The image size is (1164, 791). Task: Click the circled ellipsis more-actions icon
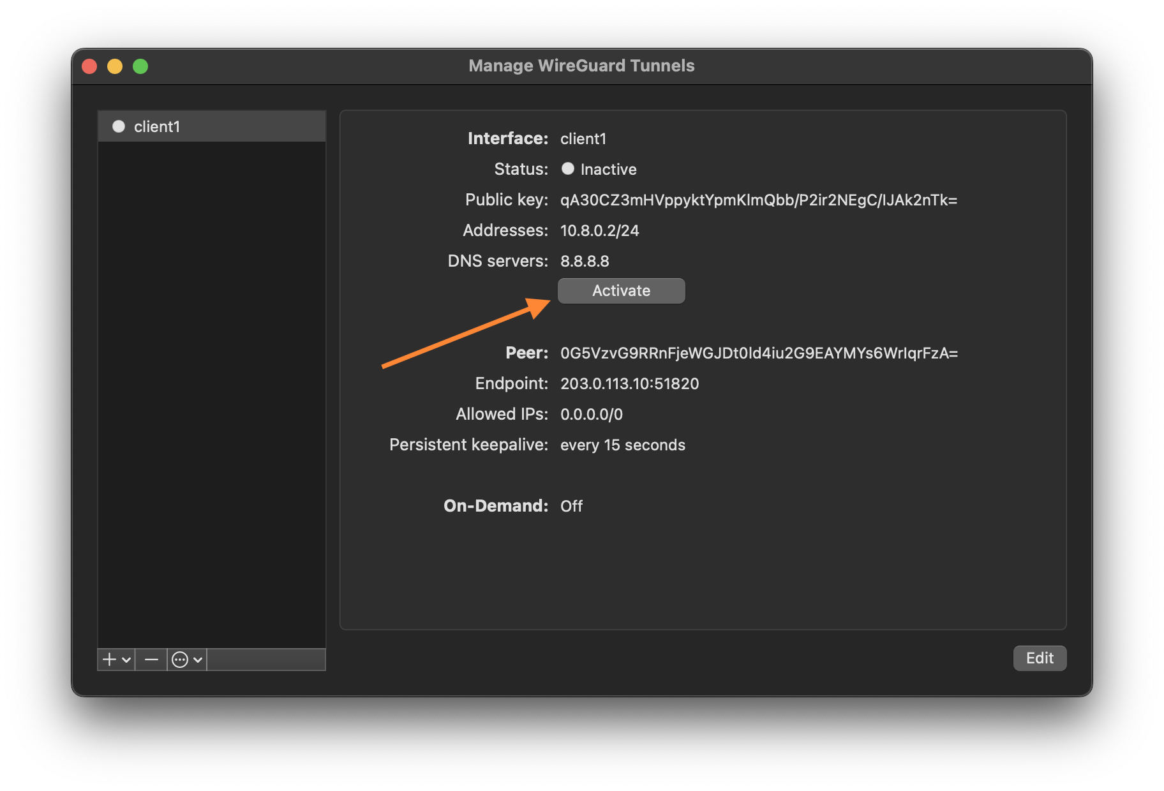click(x=180, y=660)
